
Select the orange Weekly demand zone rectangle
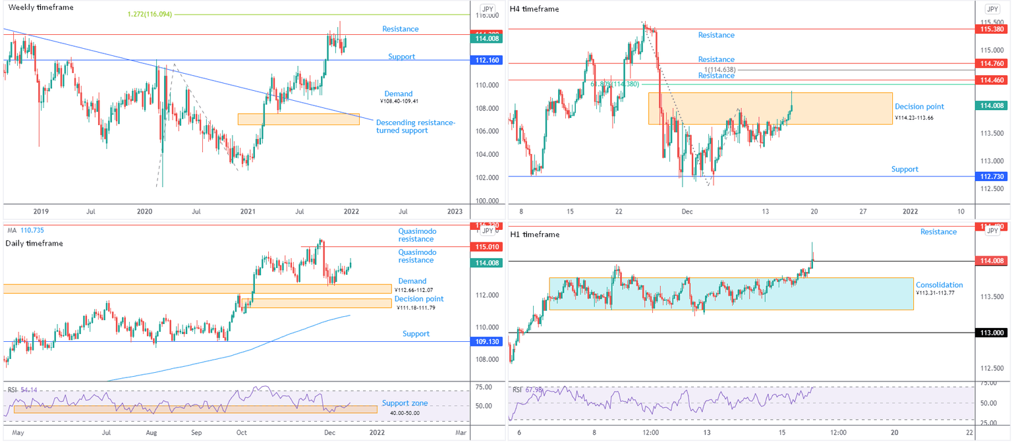pyautogui.click(x=298, y=119)
